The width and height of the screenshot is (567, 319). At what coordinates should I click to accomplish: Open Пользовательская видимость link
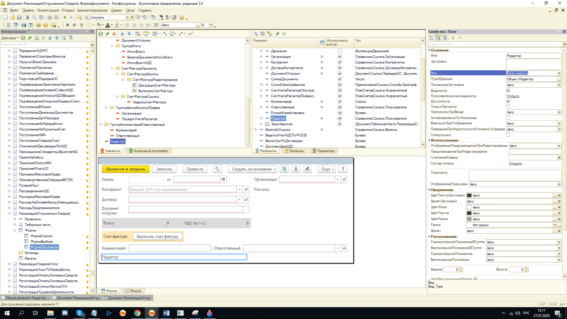click(513, 96)
